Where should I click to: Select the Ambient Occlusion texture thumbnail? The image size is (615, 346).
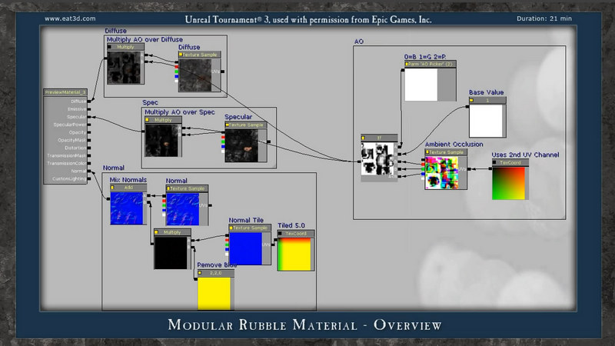pyautogui.click(x=441, y=172)
